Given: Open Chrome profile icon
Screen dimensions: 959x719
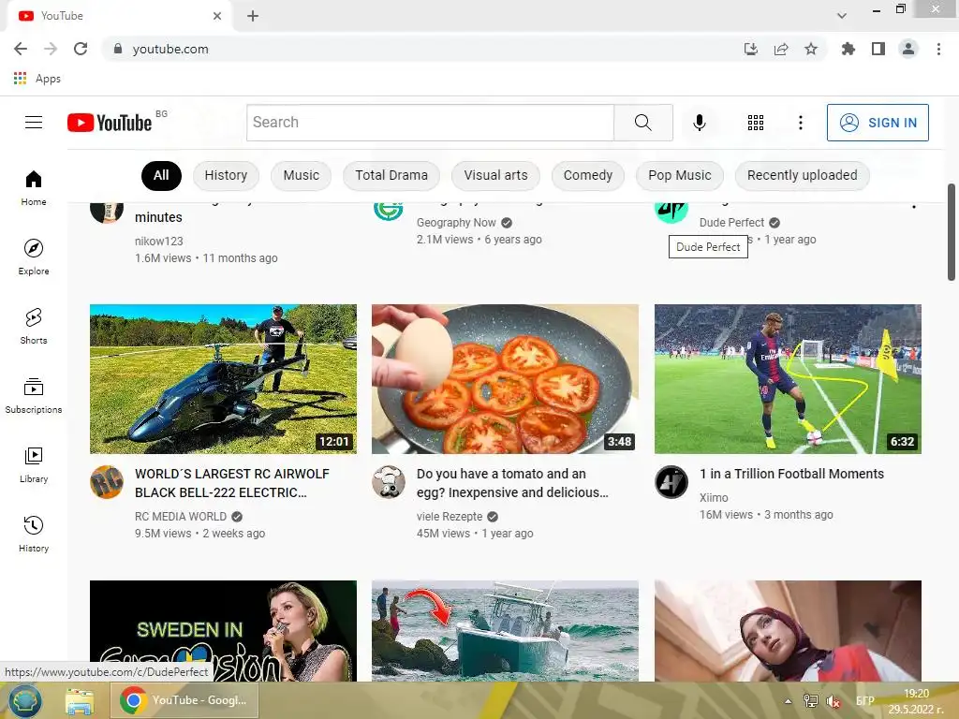Looking at the screenshot, I should (908, 49).
